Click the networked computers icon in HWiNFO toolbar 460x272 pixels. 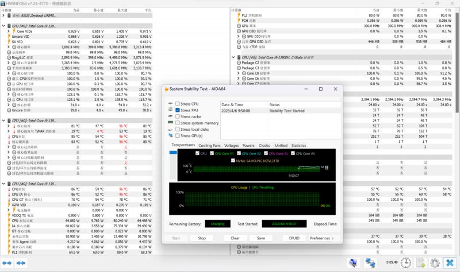370,263
